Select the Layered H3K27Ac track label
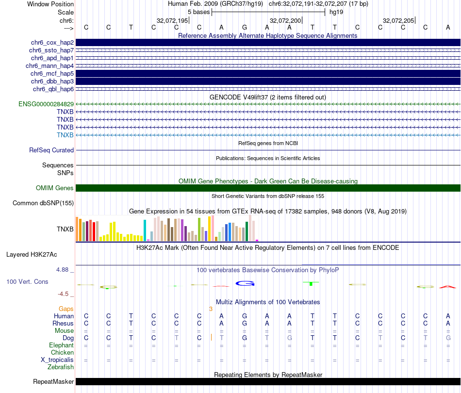This screenshot has width=461, height=393. point(32,254)
